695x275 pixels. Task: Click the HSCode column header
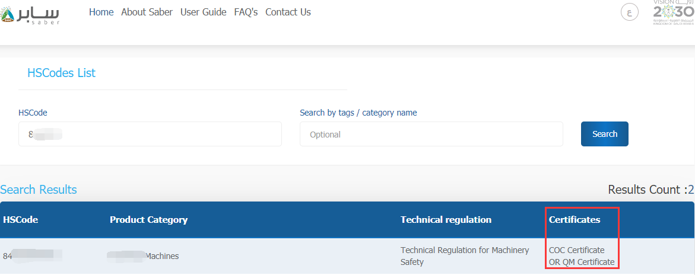pos(20,220)
